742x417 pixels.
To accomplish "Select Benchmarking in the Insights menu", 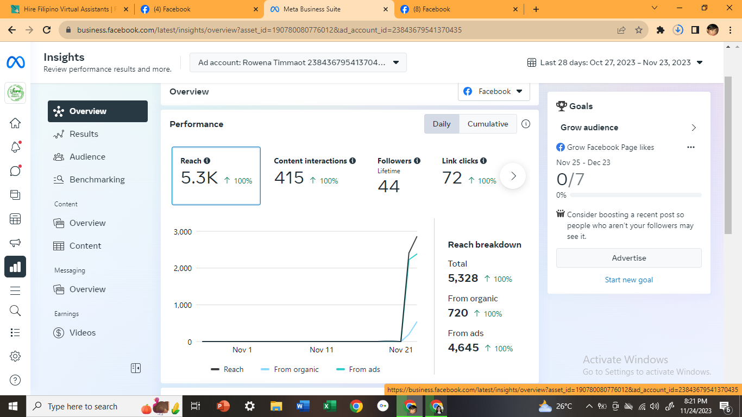I will point(98,180).
